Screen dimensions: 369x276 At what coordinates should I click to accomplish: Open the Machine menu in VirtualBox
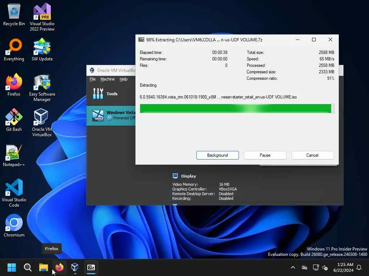click(x=107, y=79)
